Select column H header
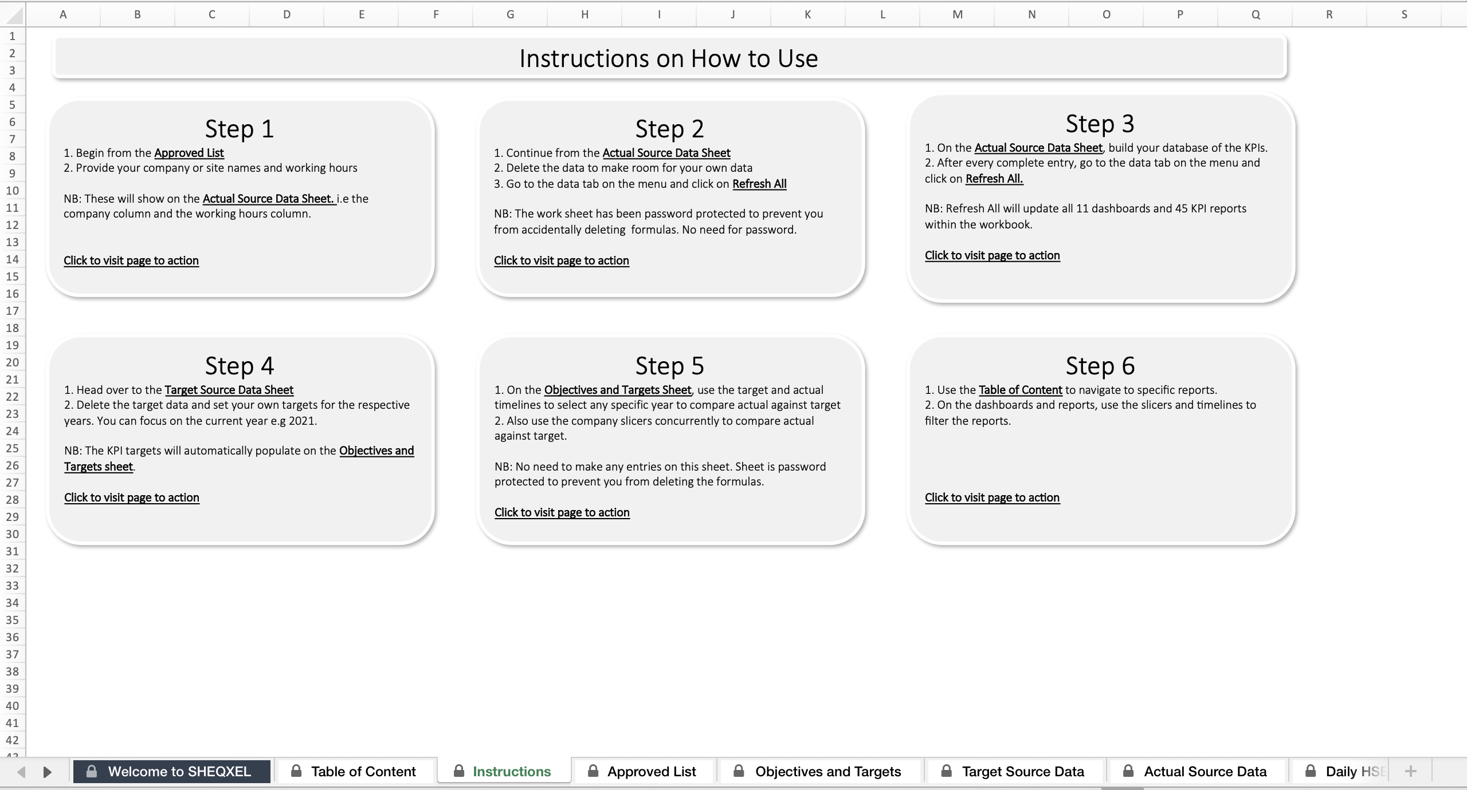This screenshot has height=790, width=1467. [585, 14]
